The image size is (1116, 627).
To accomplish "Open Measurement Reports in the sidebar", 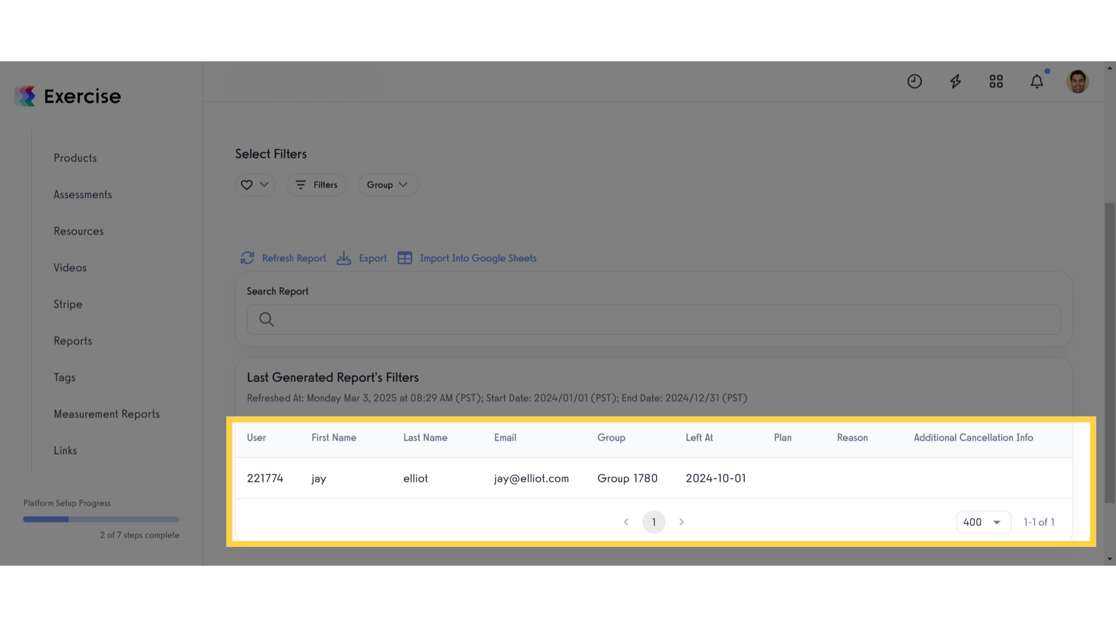I will pos(106,414).
